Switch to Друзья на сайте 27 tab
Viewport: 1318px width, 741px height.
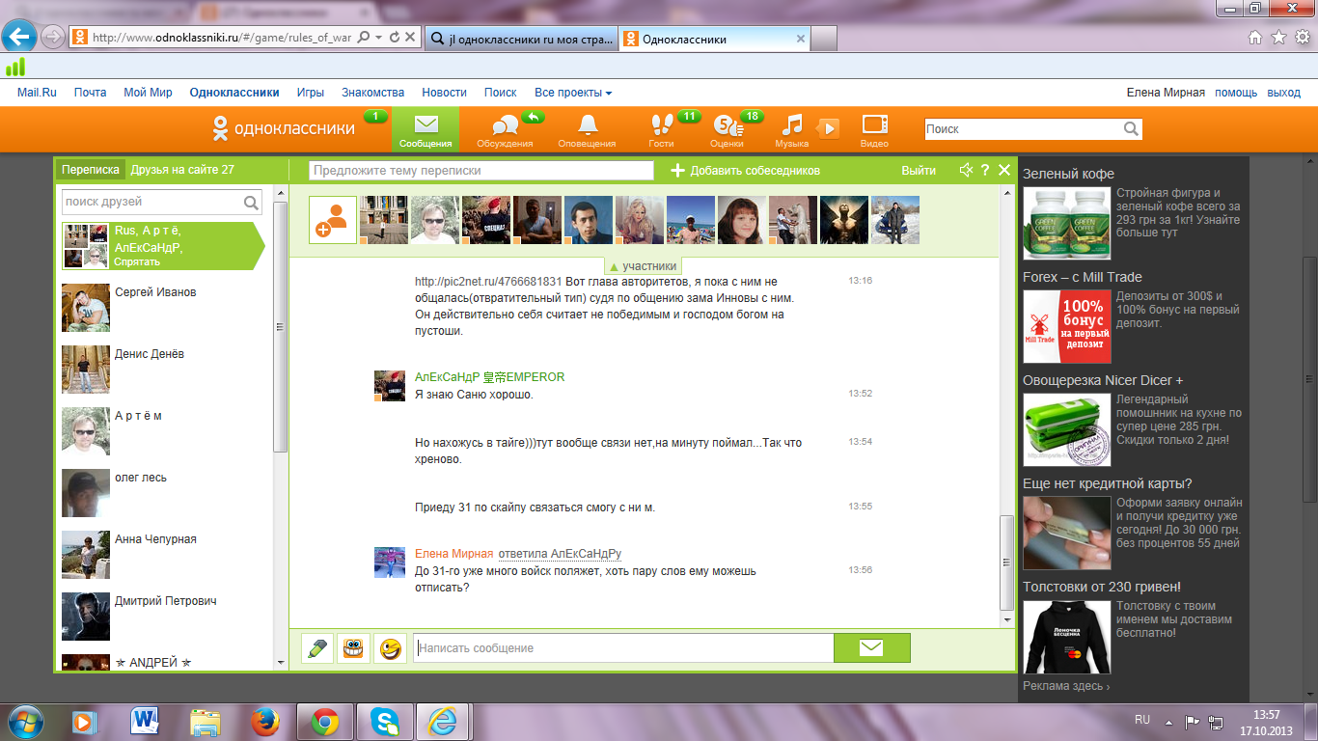[182, 170]
